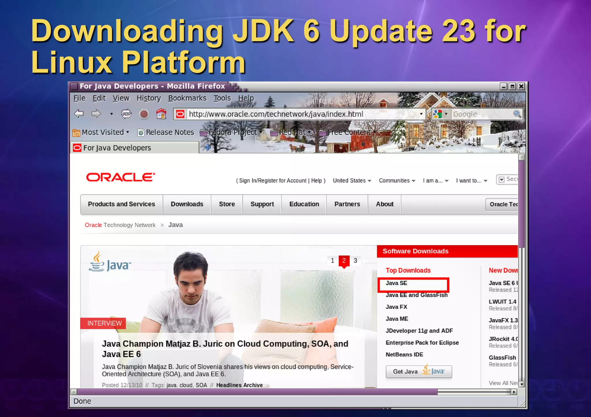This screenshot has height=417, width=591.
Task: Switch to banner slide 3
Action: pos(356,261)
